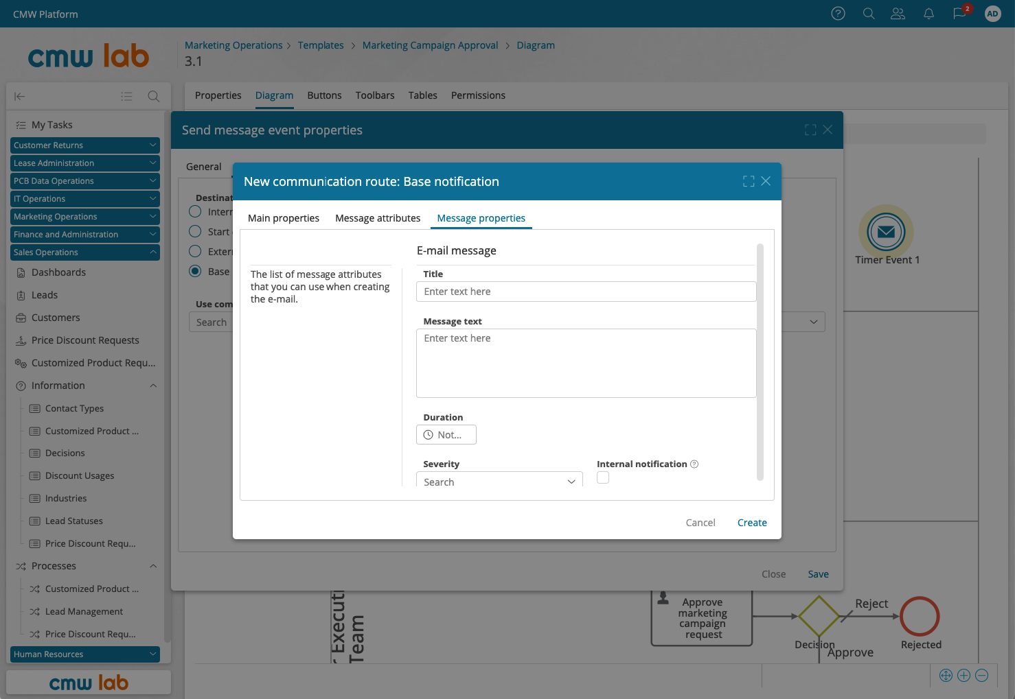The width and height of the screenshot is (1015, 699).
Task: Click the sidebar list view icon
Action: [x=126, y=97]
